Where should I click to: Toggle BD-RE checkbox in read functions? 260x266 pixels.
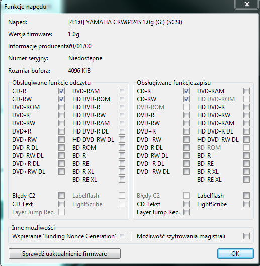tap(122, 163)
